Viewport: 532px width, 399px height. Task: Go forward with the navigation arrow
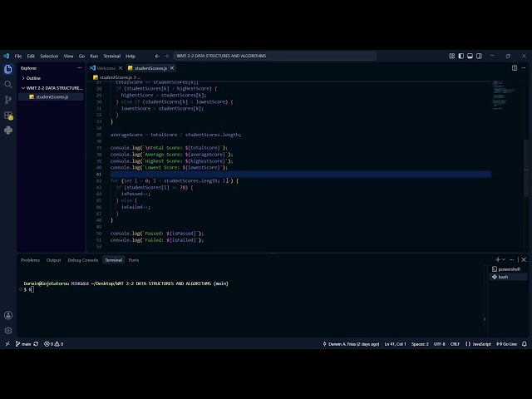pos(166,56)
